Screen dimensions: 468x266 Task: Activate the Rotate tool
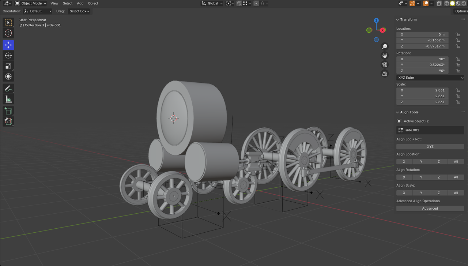[8, 56]
